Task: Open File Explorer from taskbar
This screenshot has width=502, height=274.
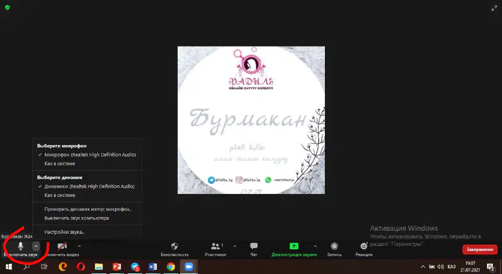Action: click(98, 267)
